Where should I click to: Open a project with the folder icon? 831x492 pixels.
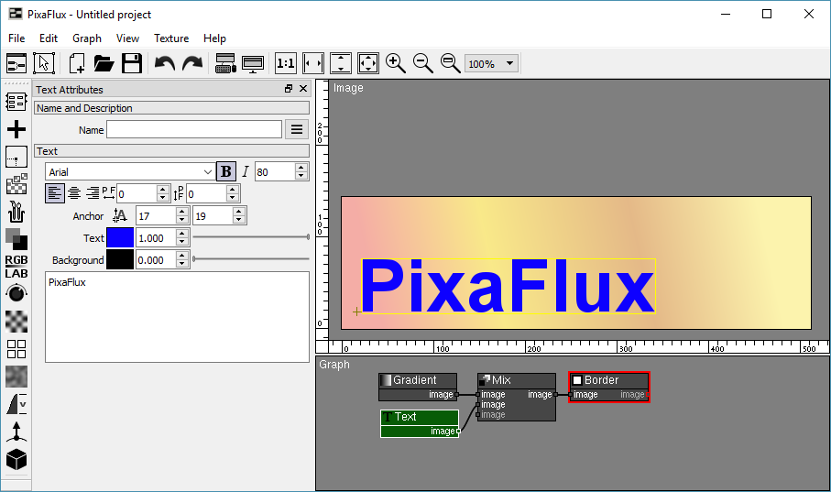tap(104, 63)
